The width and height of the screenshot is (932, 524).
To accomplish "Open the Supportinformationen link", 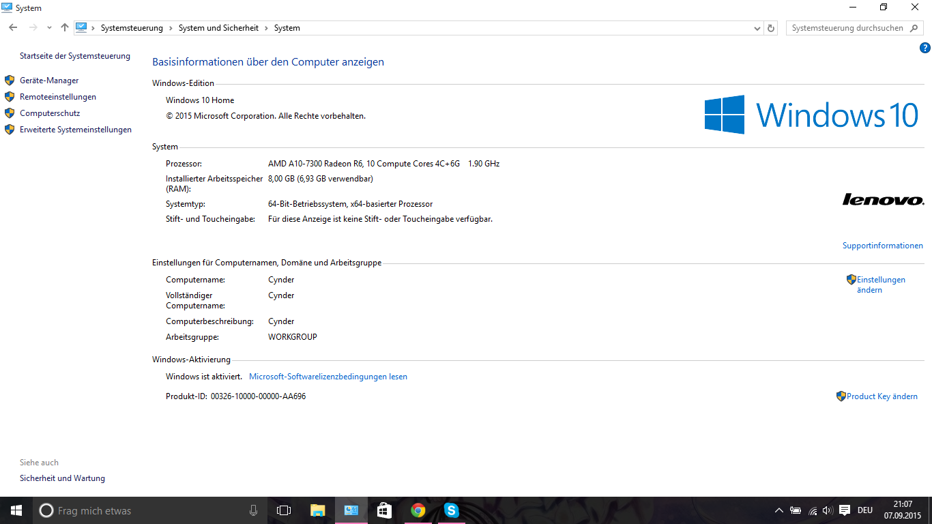I will [x=883, y=246].
